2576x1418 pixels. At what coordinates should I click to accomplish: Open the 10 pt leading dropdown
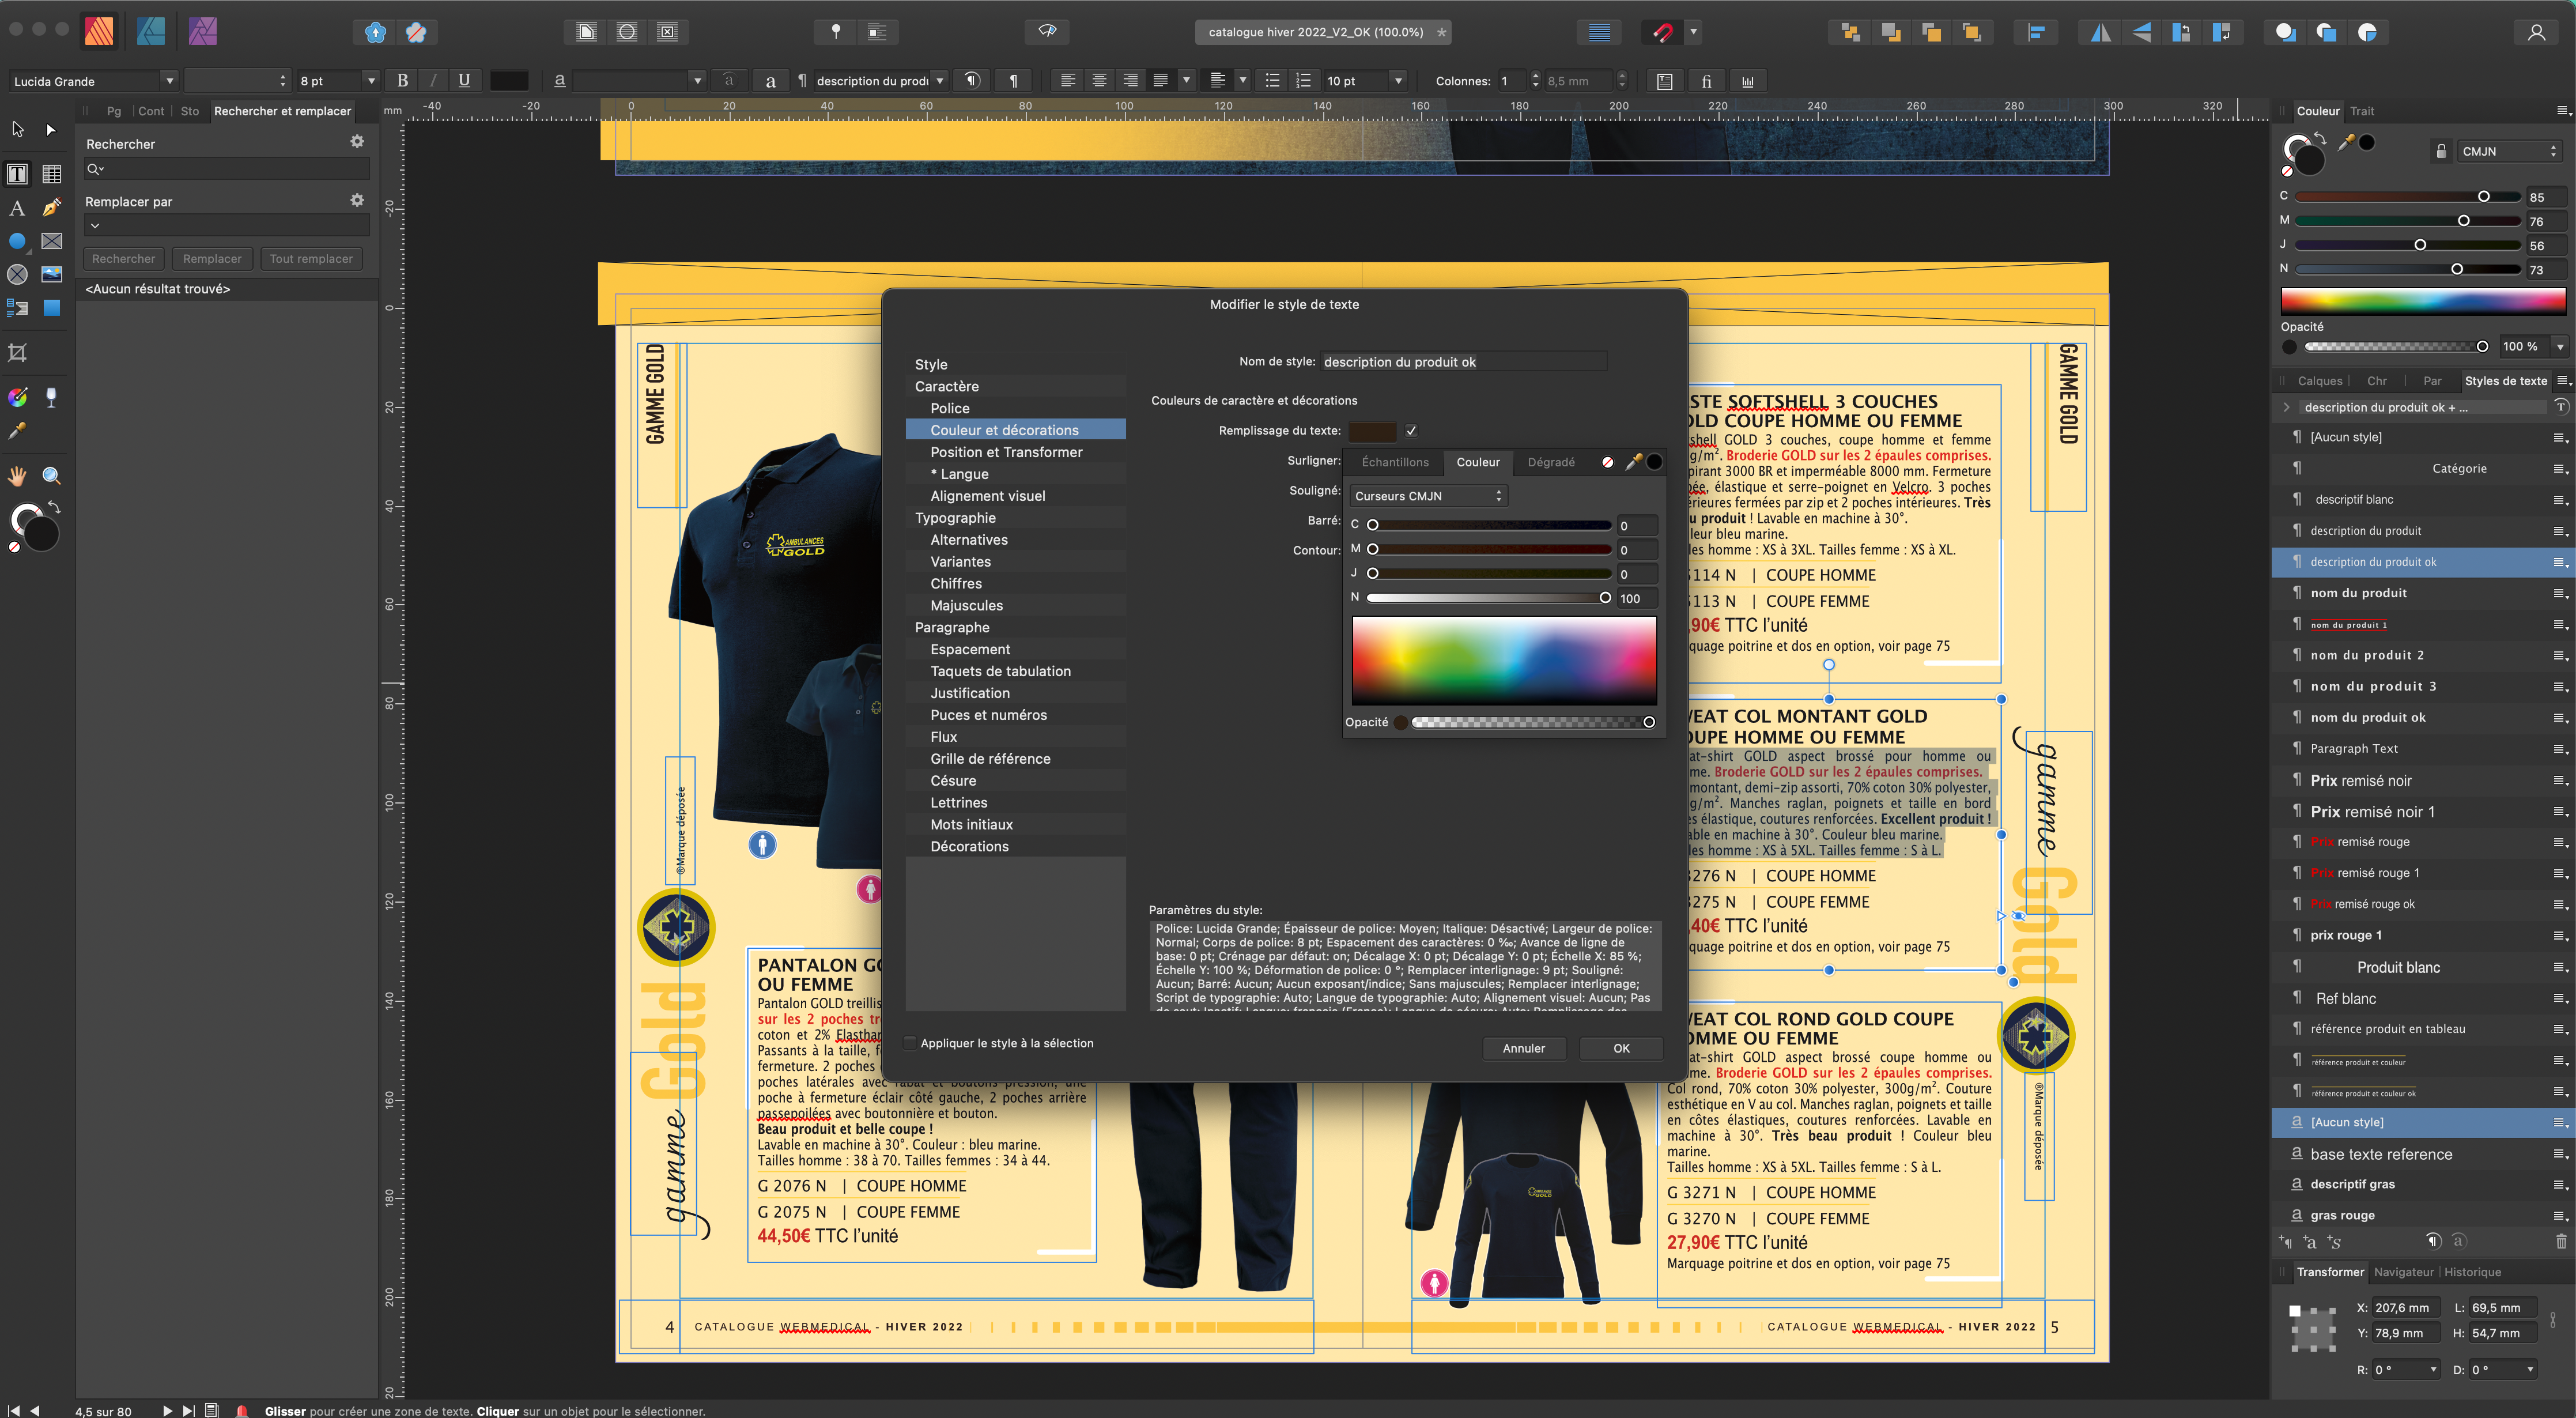(x=1399, y=81)
